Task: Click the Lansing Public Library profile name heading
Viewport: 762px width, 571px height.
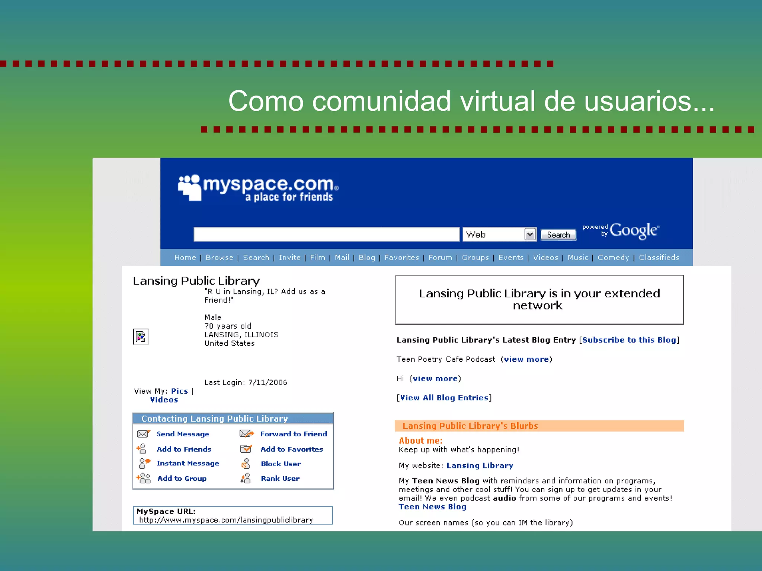Action: 196,281
